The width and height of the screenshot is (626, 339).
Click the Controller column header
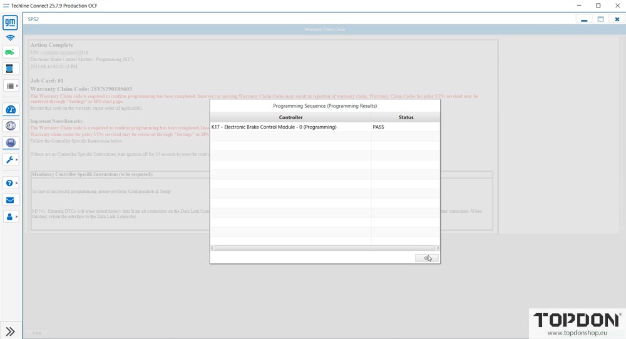coord(290,117)
